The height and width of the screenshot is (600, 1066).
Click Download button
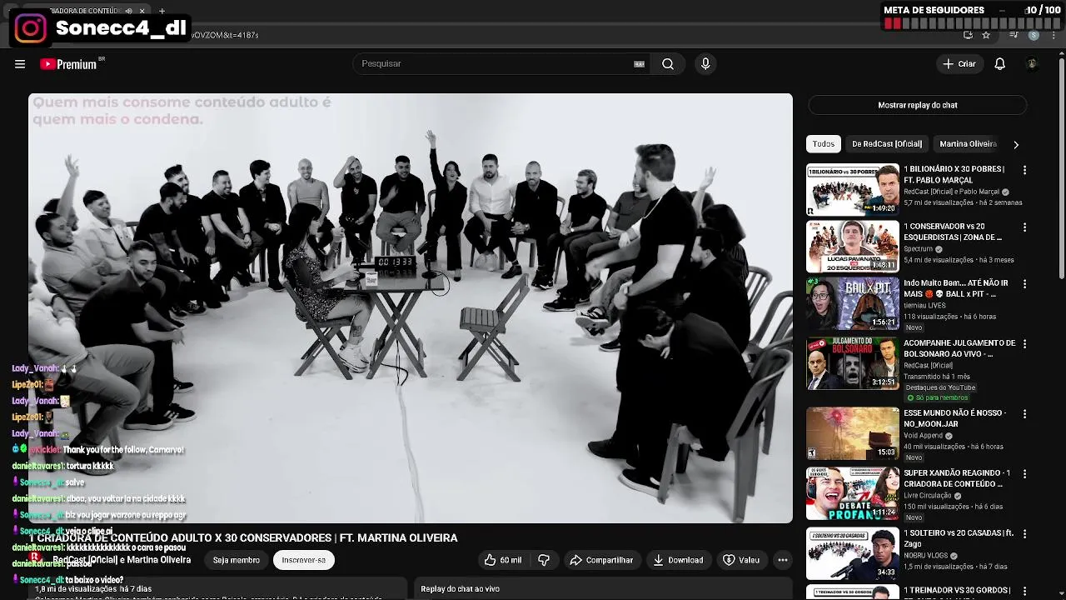pos(678,560)
